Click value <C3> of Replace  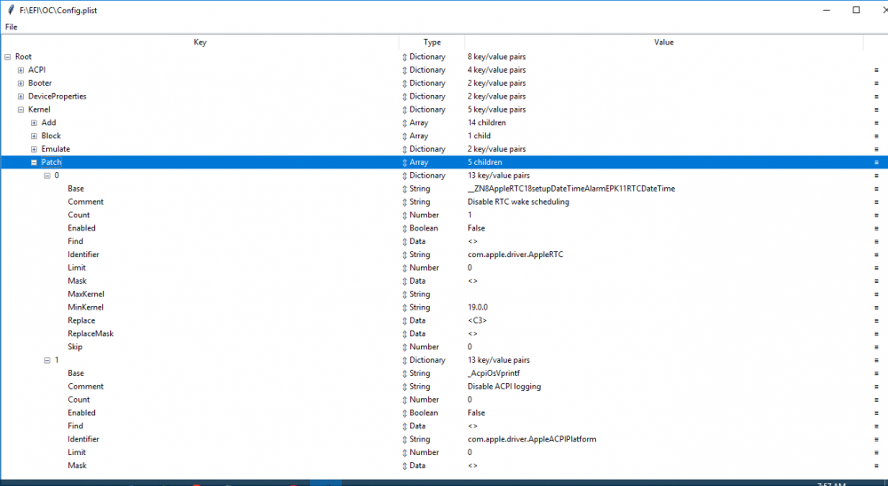(x=477, y=321)
